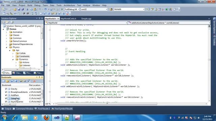The image size is (216, 121).
Task: Decrease line indent using the toolbar icon
Action: [x=24, y=13]
